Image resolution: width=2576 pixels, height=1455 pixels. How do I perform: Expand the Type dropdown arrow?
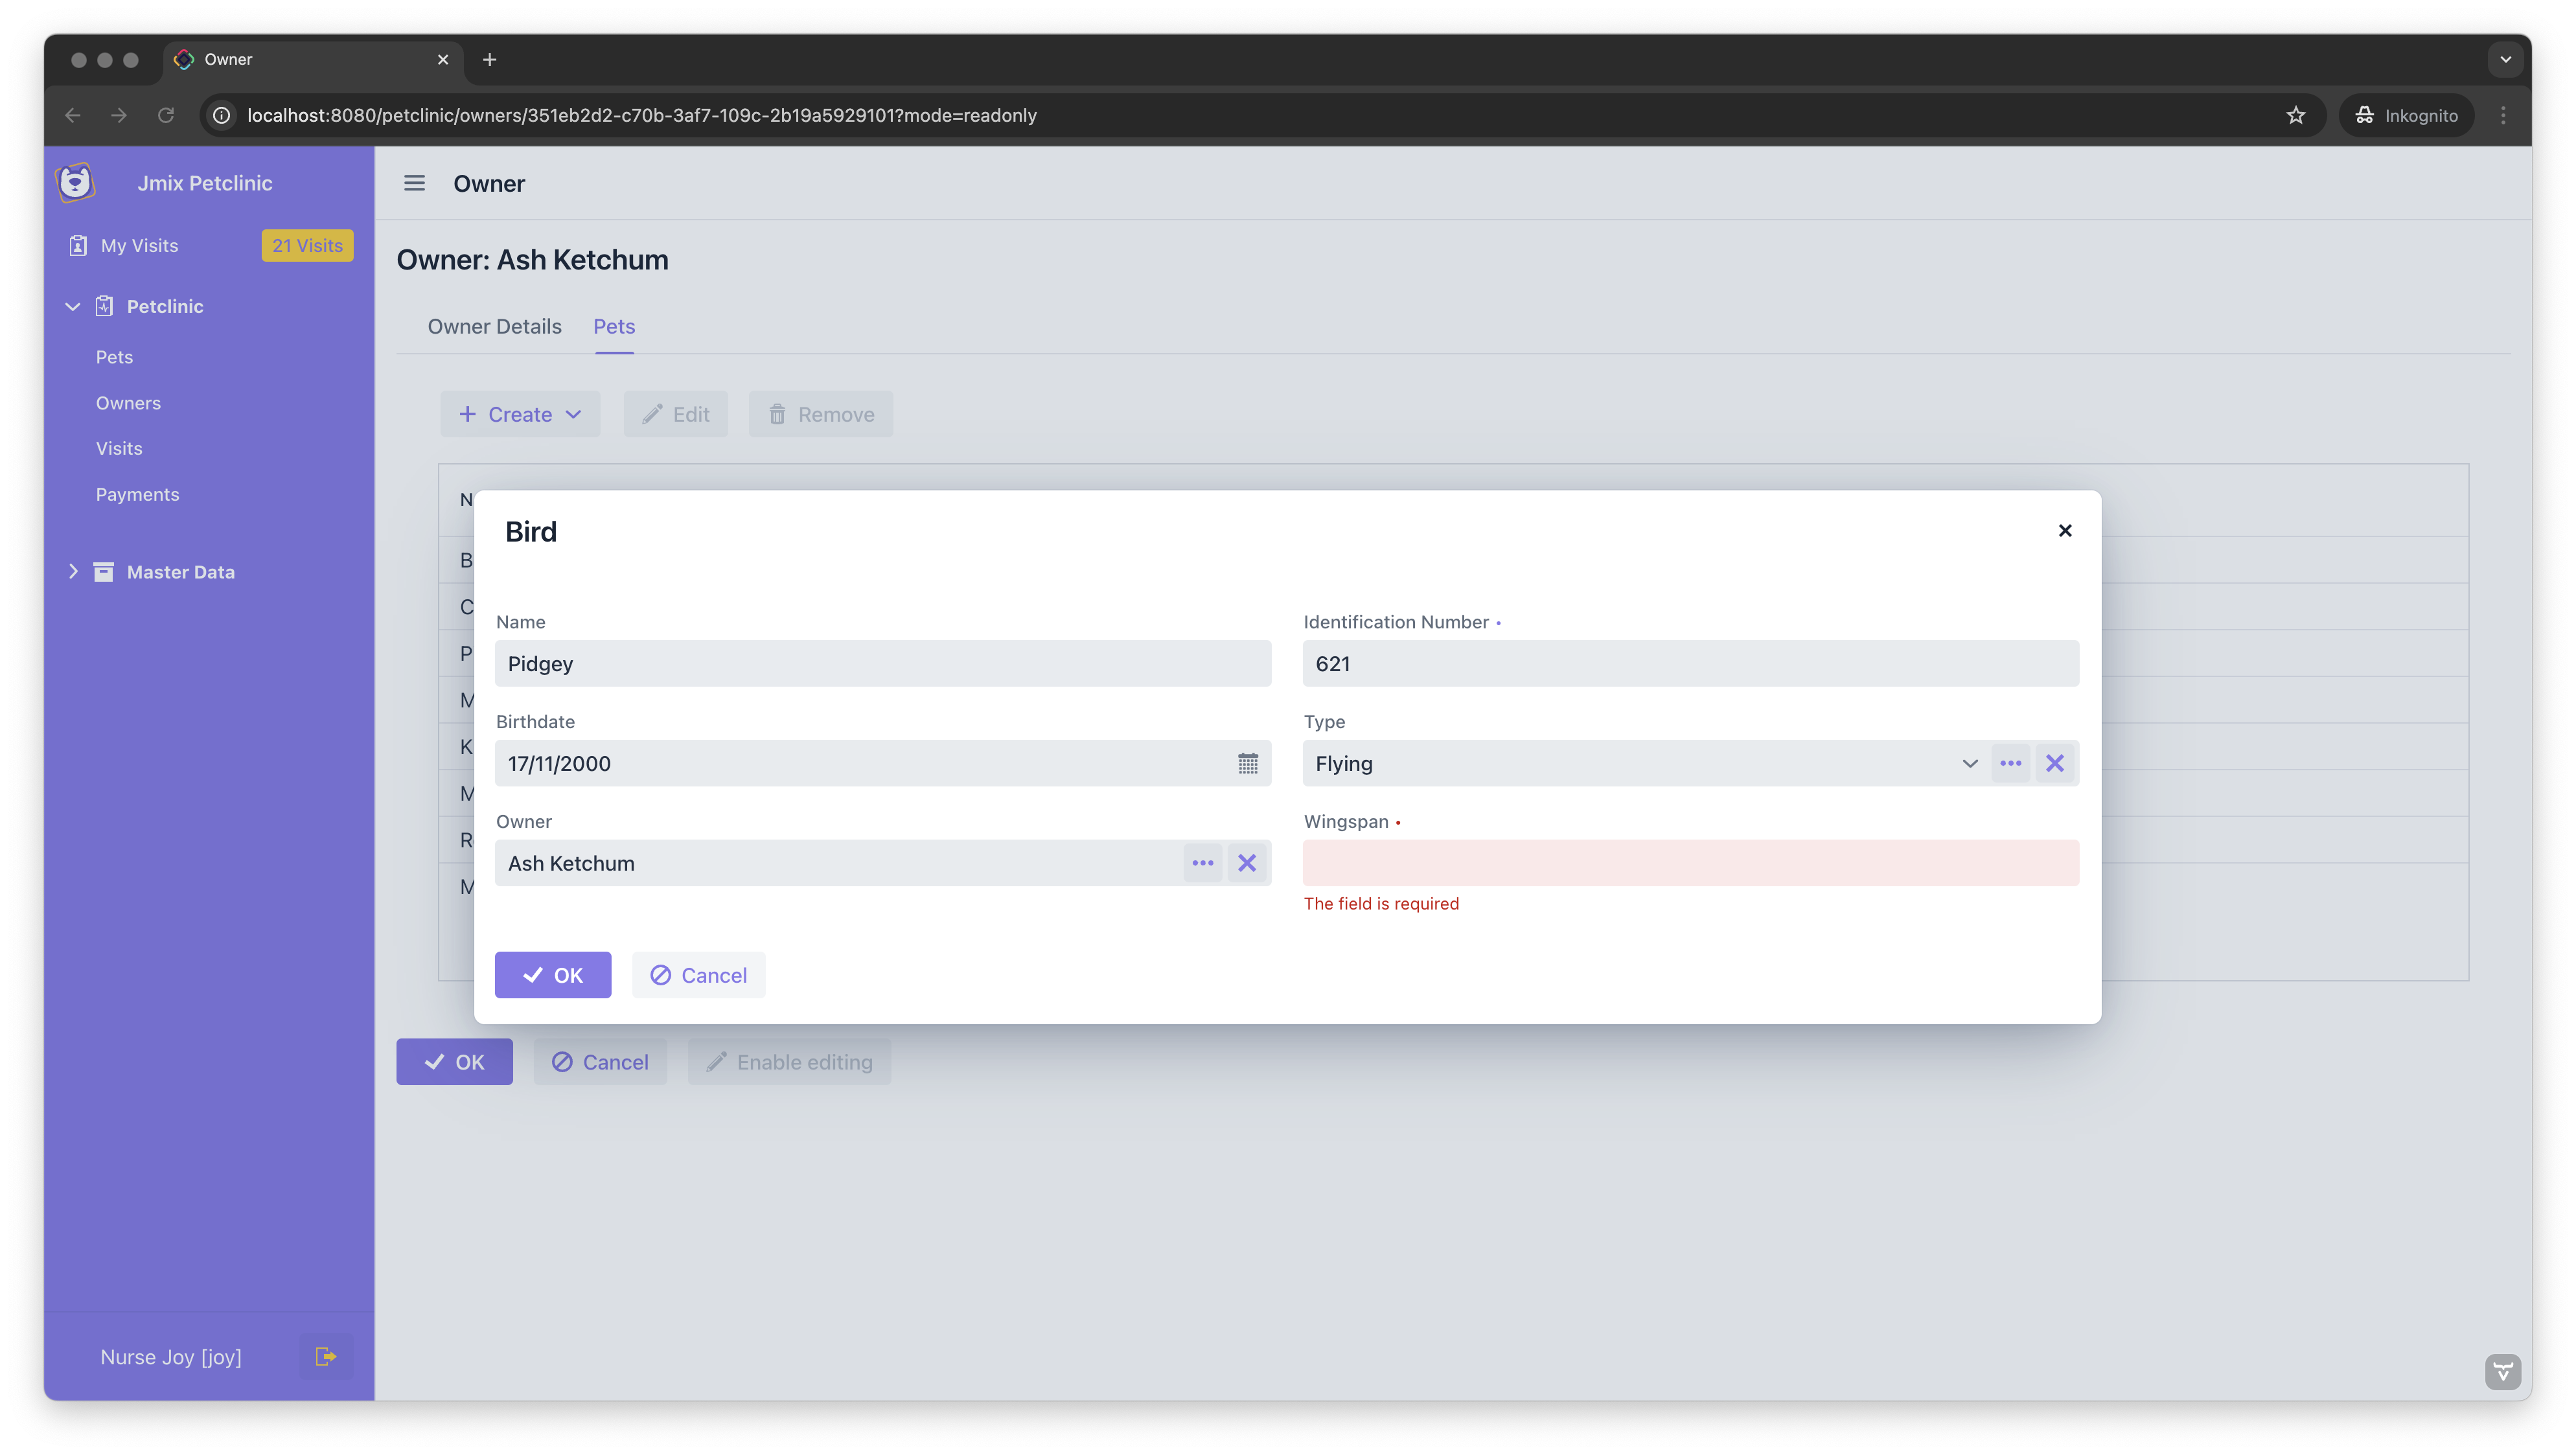click(x=1969, y=764)
